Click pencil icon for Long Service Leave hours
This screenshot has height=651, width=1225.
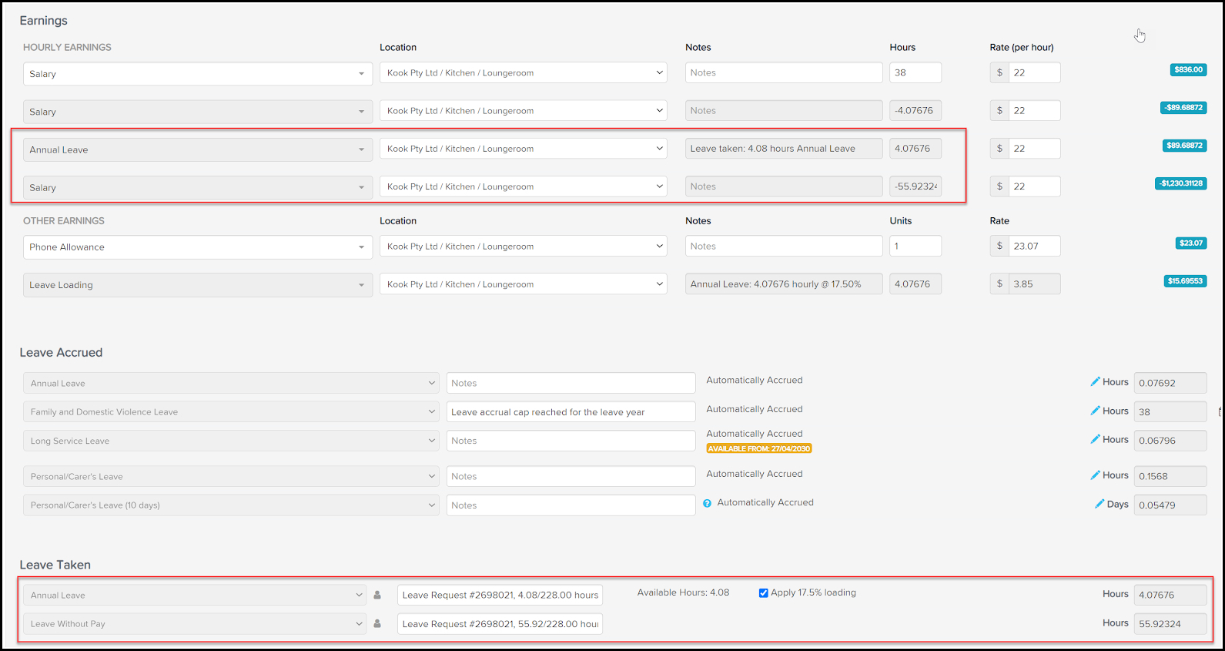tap(1095, 439)
